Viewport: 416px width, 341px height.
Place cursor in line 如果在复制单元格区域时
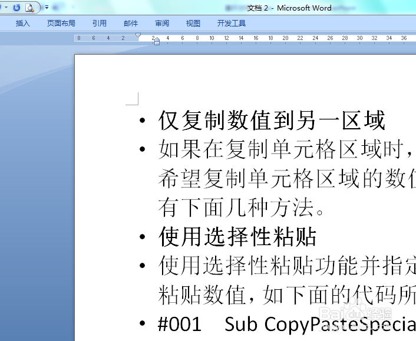(x=285, y=149)
